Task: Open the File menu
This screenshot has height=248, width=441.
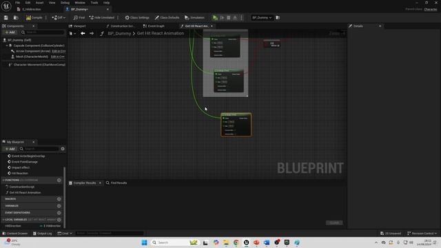Action: point(17,3)
